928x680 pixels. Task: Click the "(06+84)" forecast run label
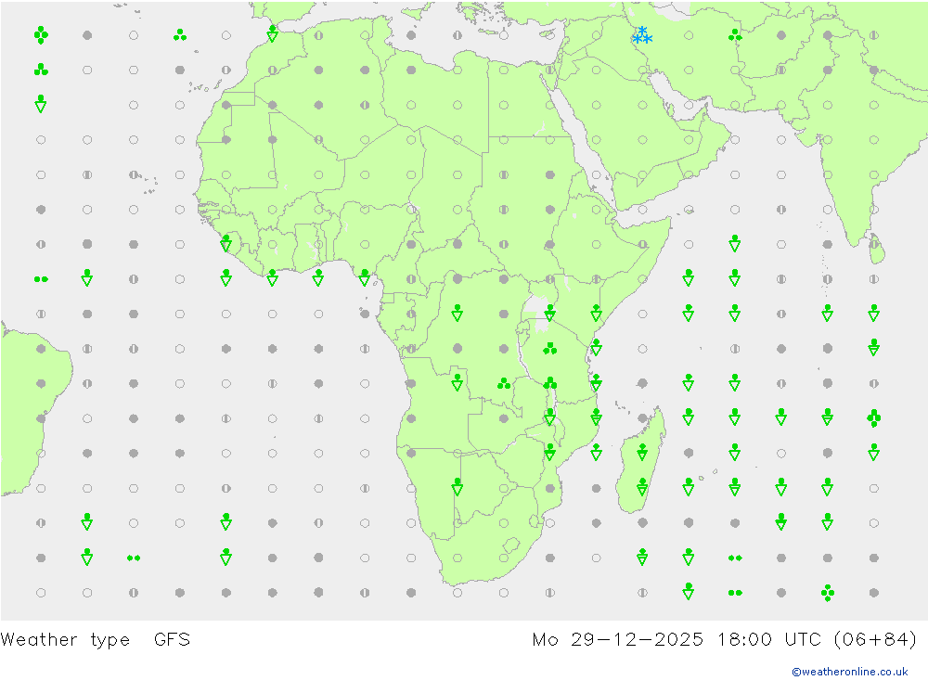point(875,640)
